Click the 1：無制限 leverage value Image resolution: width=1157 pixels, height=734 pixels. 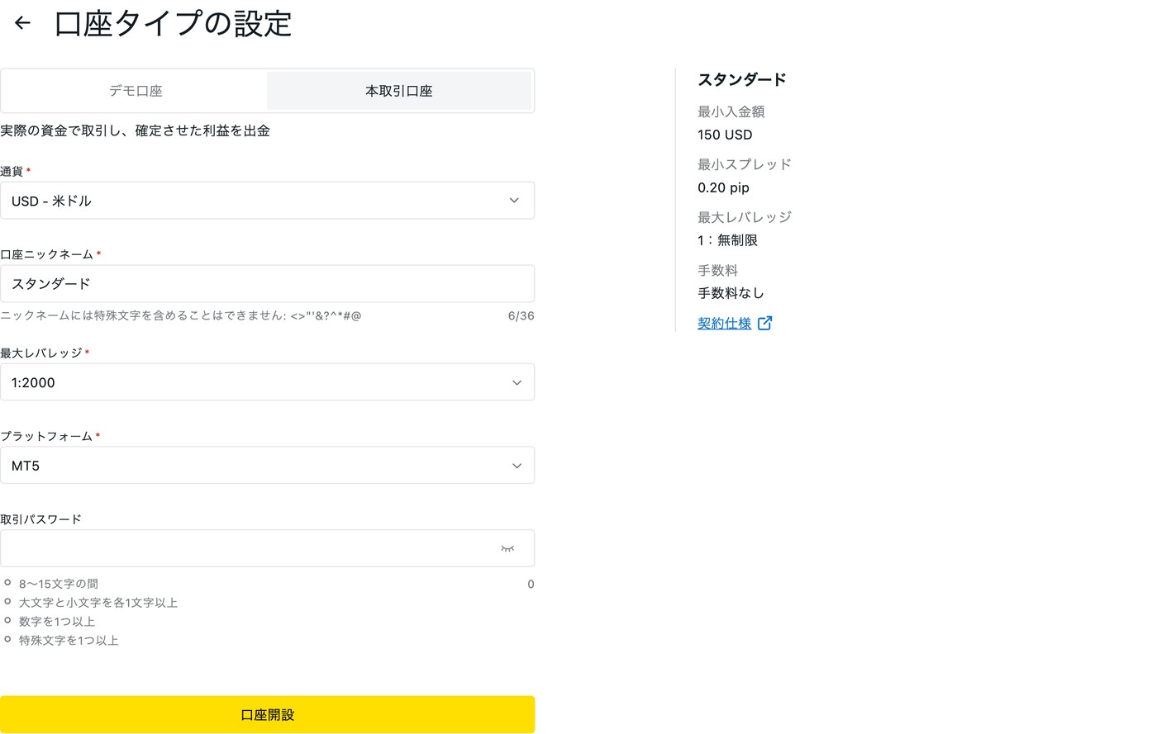pos(727,240)
